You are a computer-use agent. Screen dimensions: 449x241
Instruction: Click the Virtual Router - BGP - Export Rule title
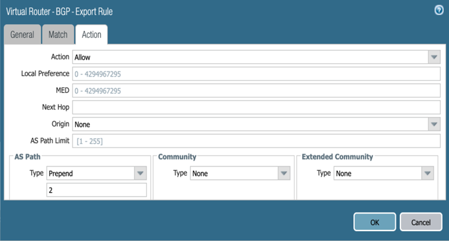tap(59, 12)
